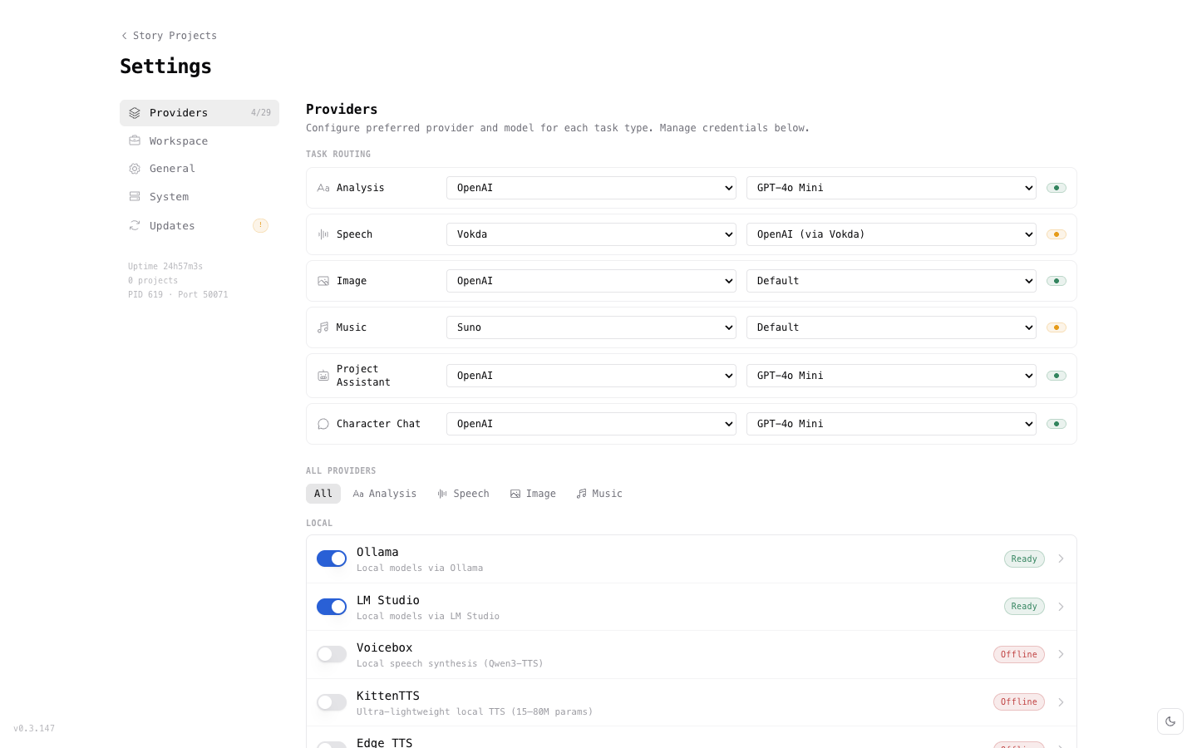Click the layers icon beside Providers in sidebar

pyautogui.click(x=135, y=112)
